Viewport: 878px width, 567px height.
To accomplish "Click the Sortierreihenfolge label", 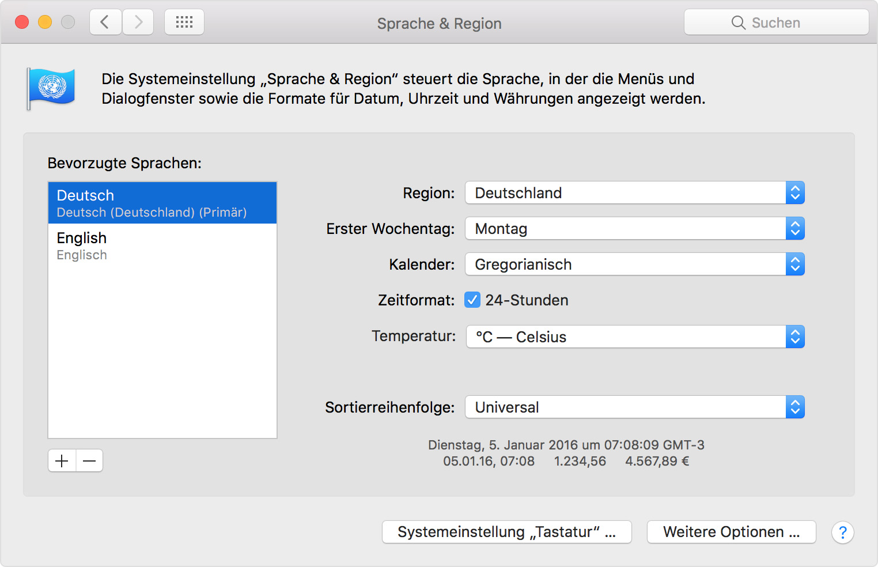I will click(389, 407).
